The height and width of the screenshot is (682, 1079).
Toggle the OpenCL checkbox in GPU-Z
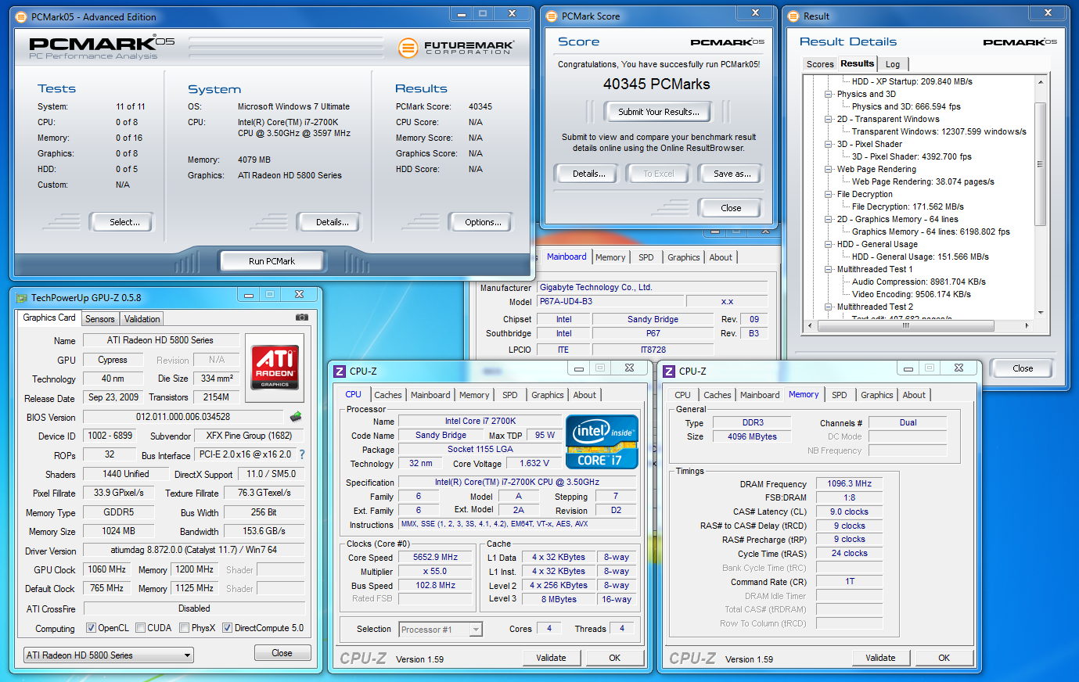(x=91, y=628)
